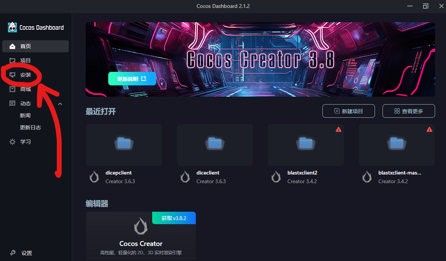Open the diceclient project thumbnail
Viewport: 446px width, 261px height.
point(215,145)
